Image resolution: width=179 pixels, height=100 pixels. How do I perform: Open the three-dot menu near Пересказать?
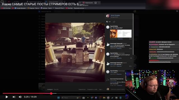pos(99,3)
